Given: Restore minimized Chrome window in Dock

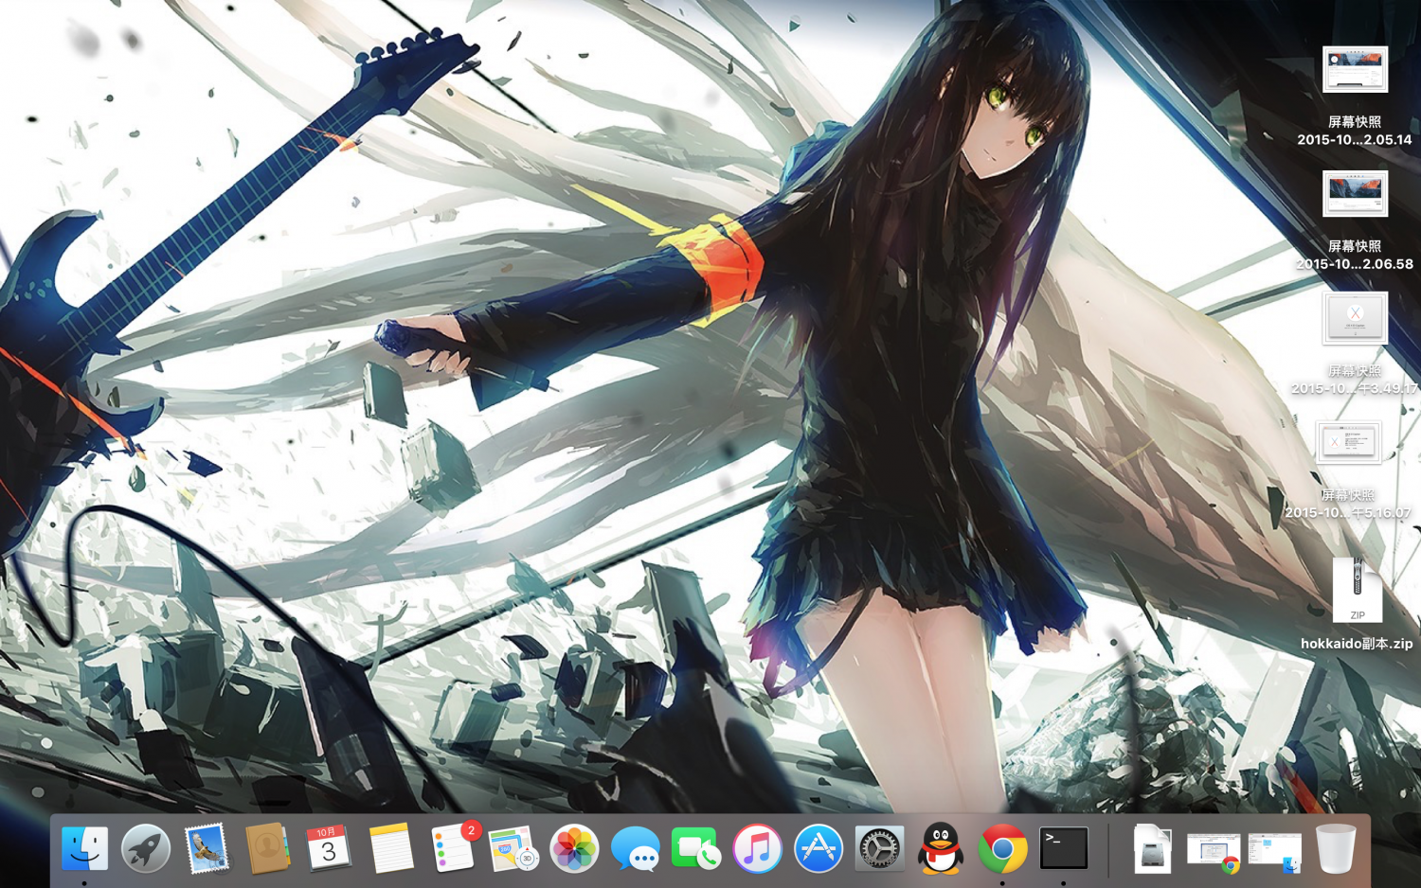Looking at the screenshot, I should click(x=1214, y=851).
